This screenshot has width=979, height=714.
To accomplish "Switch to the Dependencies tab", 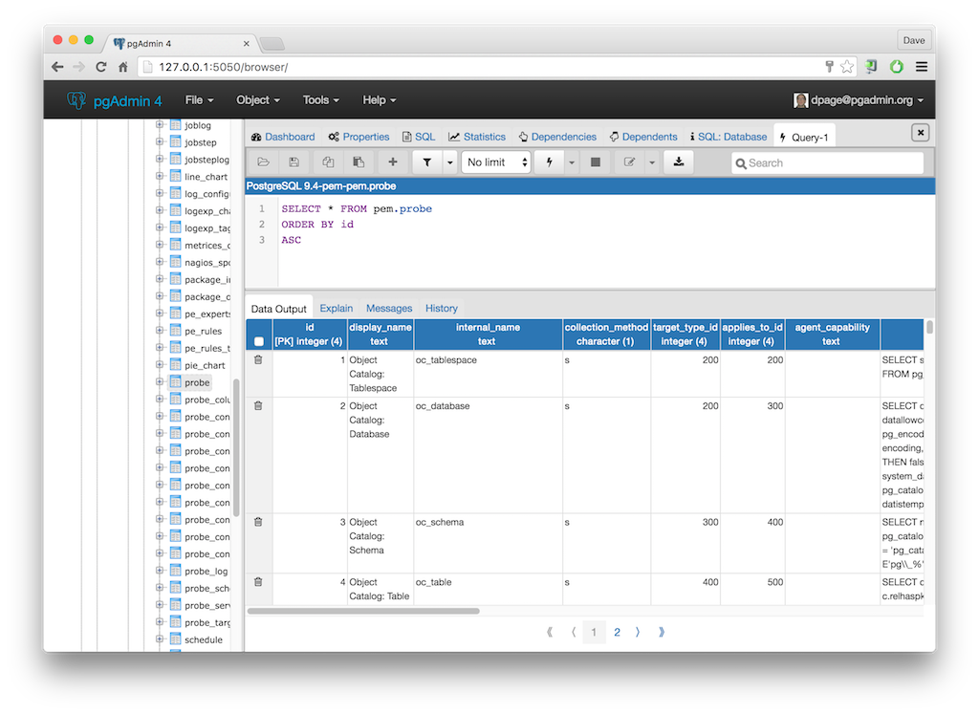I will point(557,137).
